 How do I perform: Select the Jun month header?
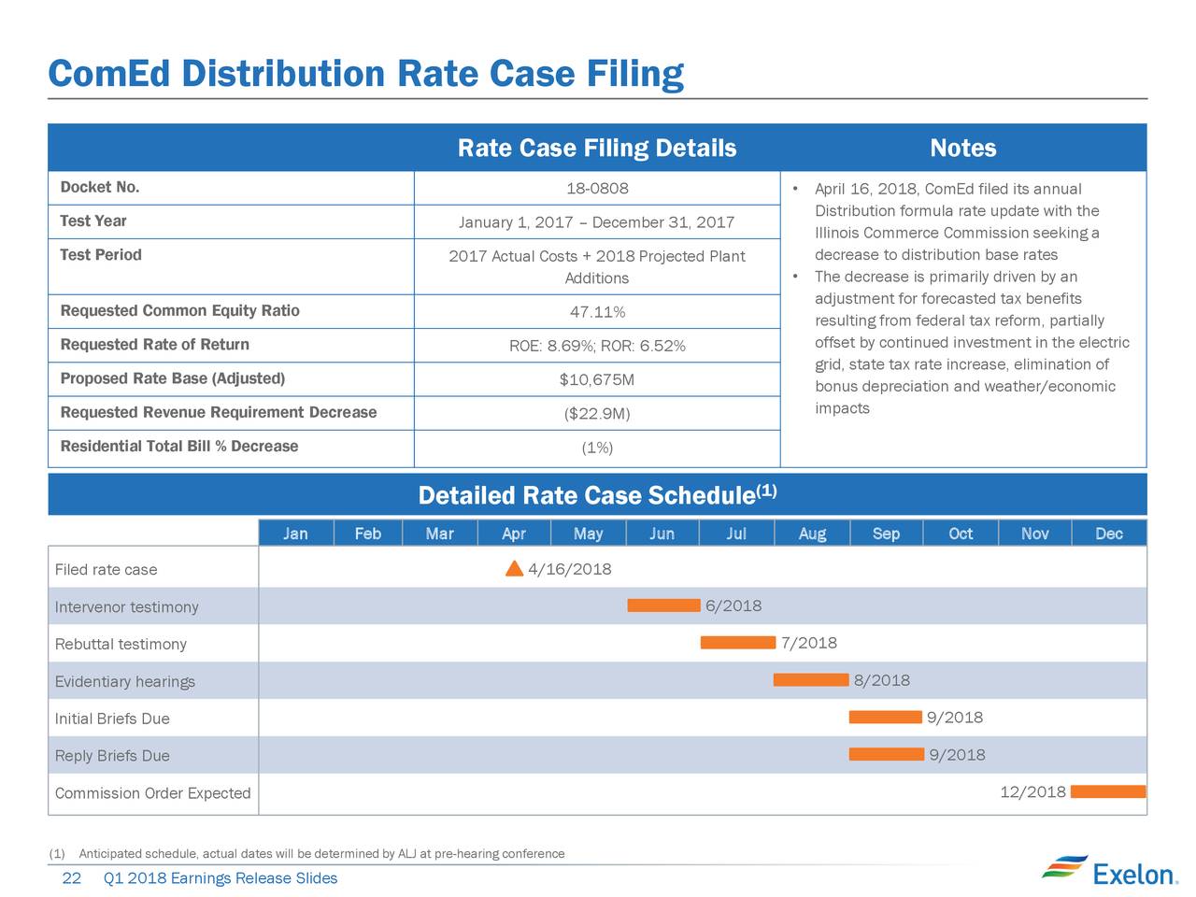tap(662, 534)
